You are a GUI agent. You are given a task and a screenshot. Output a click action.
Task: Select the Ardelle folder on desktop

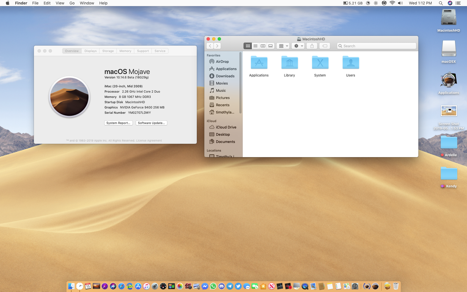click(449, 146)
